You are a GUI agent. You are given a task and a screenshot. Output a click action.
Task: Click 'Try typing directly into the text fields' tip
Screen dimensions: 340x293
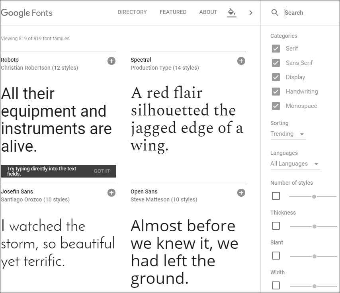(42, 171)
